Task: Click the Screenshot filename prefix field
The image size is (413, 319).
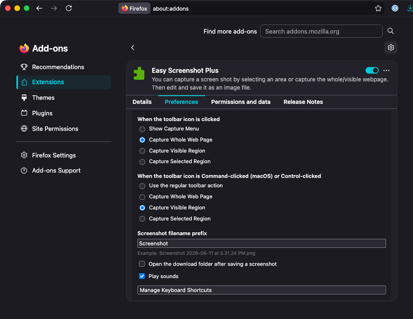Action: 262,243
